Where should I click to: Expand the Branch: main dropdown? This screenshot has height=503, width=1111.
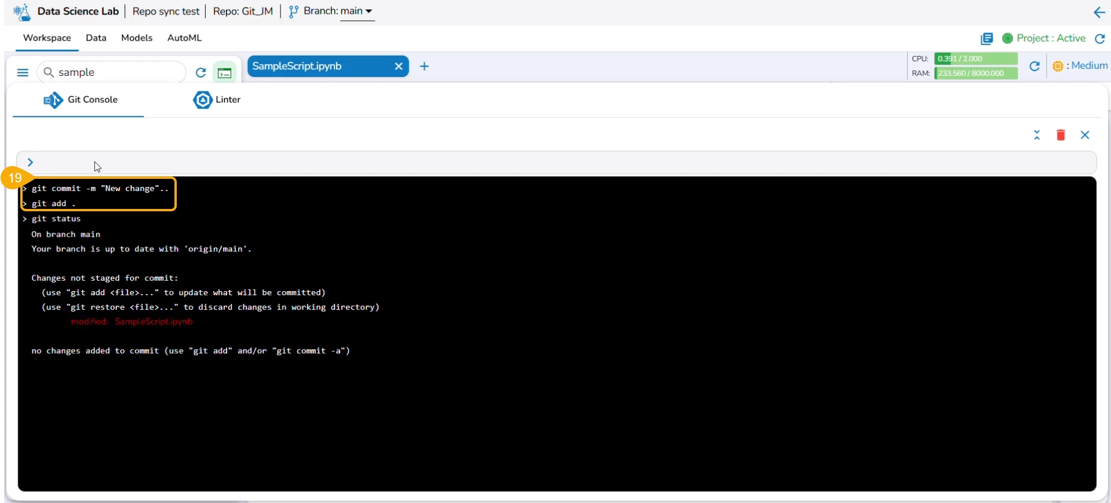(x=330, y=11)
